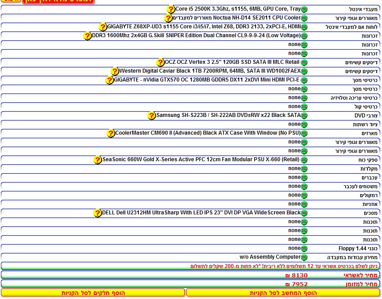Expand green arrow next to SeaSonic 660W PSU
382x299 pixels.
[x=304, y=160]
